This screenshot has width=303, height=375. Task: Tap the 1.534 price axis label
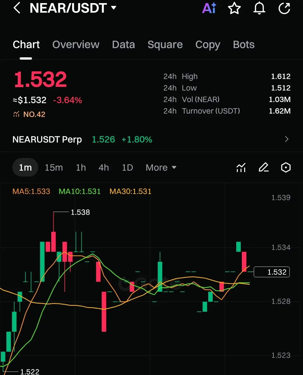281,247
